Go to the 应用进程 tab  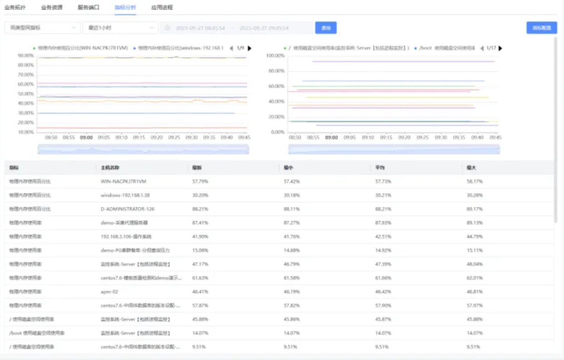click(x=162, y=7)
